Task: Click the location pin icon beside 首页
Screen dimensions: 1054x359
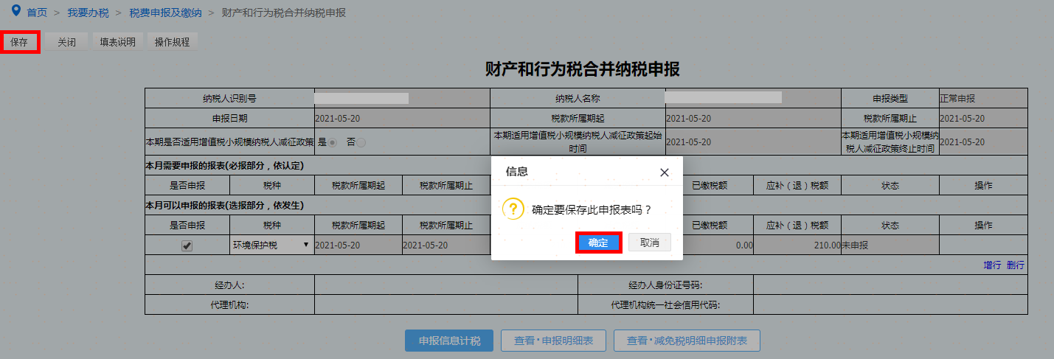Action: tap(16, 11)
